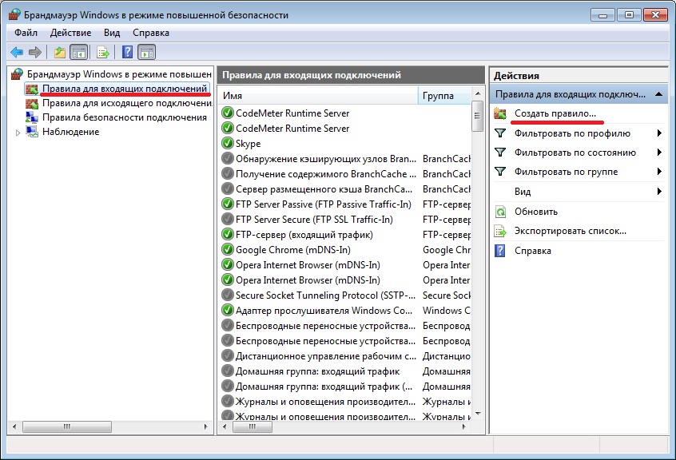This screenshot has height=460, width=676.
Task: Click the green check icon beside Skype
Action: 227,144
